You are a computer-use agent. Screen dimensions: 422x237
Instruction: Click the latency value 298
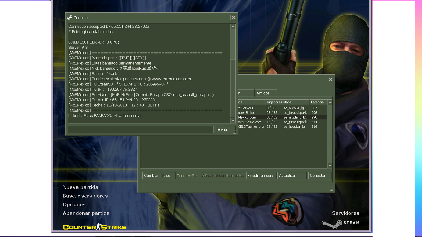click(x=314, y=117)
